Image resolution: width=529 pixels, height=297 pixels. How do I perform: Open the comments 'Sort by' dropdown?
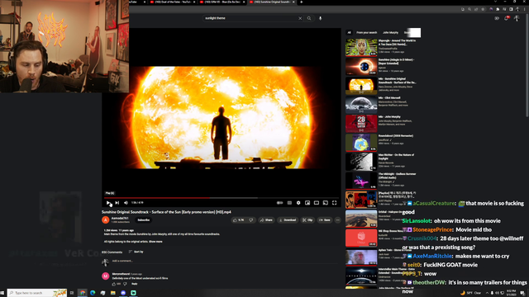(136, 252)
